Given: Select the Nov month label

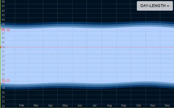Looking at the screenshot, I should 153,105.
